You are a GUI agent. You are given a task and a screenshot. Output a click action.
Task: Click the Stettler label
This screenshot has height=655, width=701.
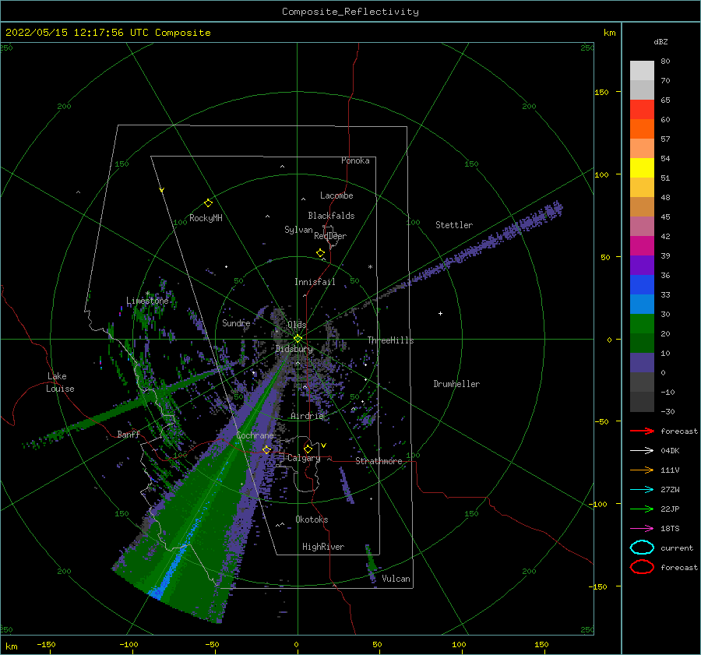(454, 225)
